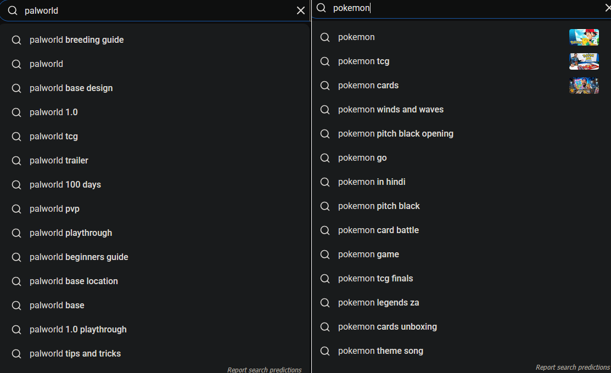Screen dimensions: 611x373
Task: Open the pokemon tcg suggestion thumbnail
Action: (x=584, y=61)
